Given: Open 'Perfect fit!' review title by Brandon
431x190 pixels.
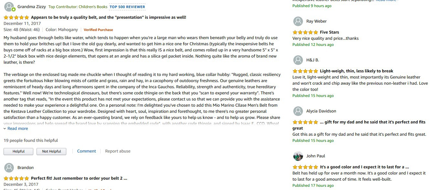Looking at the screenshot, I should (x=79, y=178).
